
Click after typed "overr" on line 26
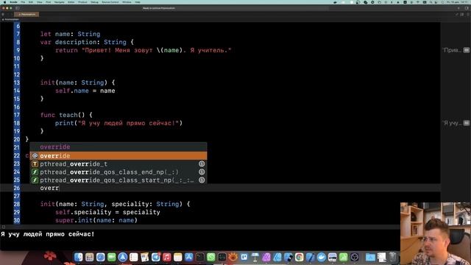tap(60, 188)
